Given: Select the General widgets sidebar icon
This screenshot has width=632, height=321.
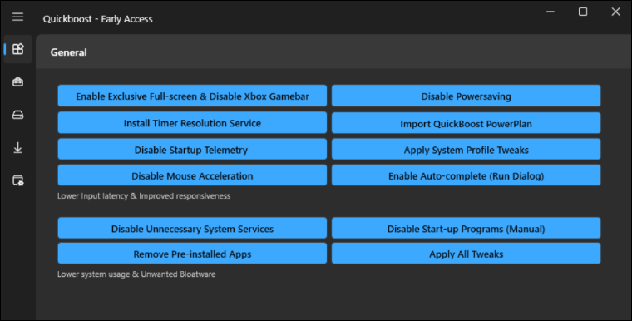Looking at the screenshot, I should click(17, 49).
